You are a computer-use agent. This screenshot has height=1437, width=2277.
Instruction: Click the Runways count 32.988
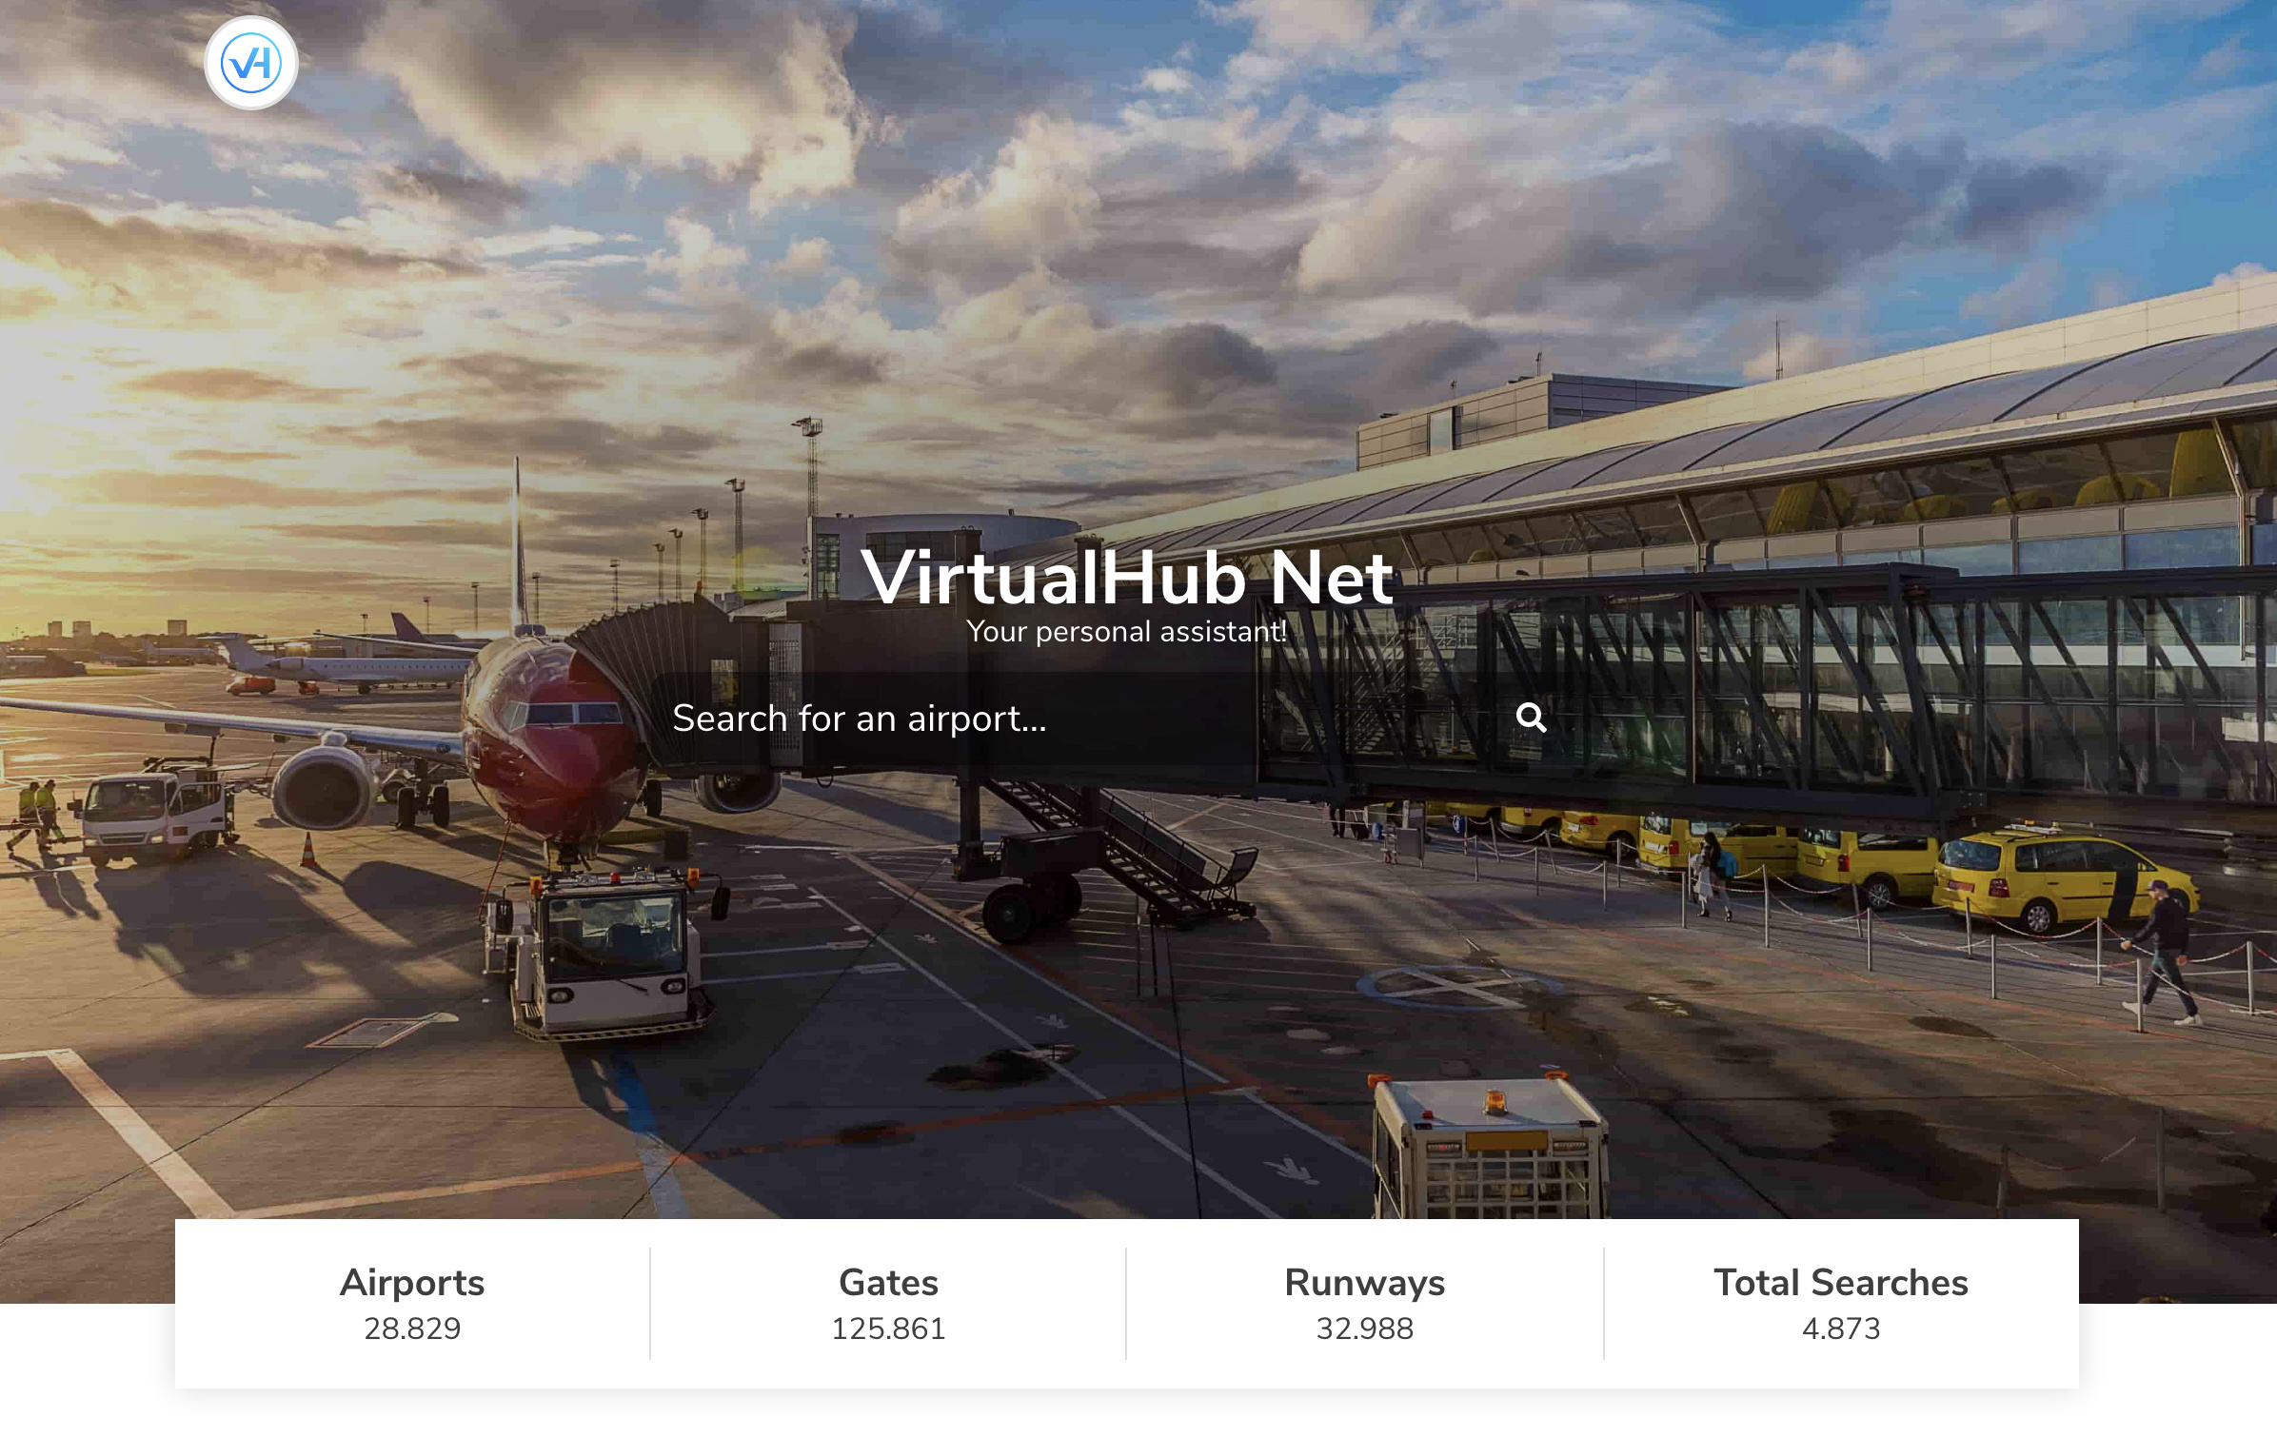coord(1364,1329)
